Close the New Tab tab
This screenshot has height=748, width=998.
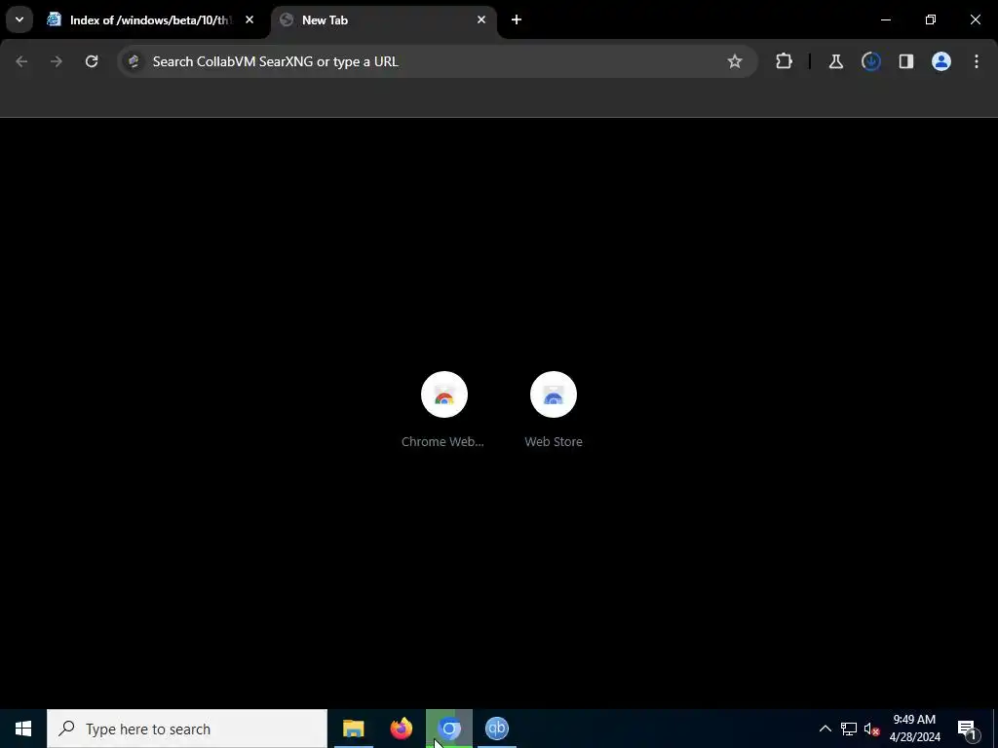pos(481,19)
